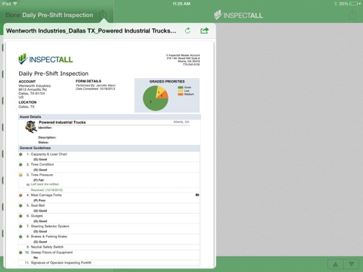Tap the (P) Poor grade text
Viewport: 363px width, 272px height.
pos(39,200)
